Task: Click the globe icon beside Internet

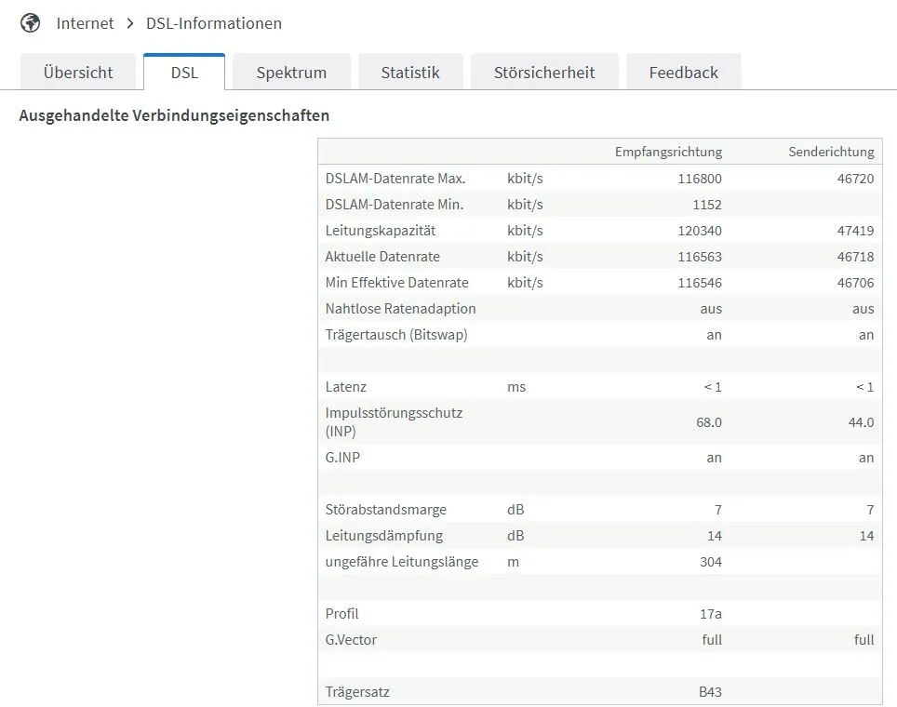Action: click(30, 23)
